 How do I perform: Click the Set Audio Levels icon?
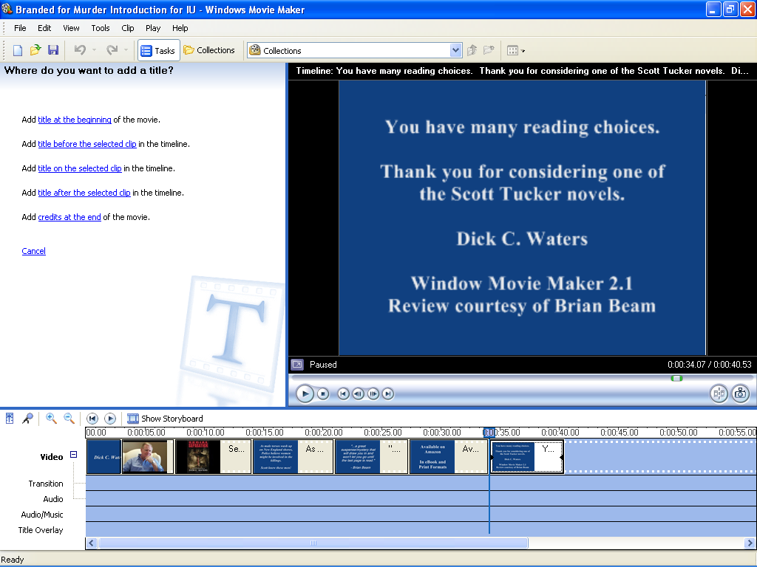point(10,419)
